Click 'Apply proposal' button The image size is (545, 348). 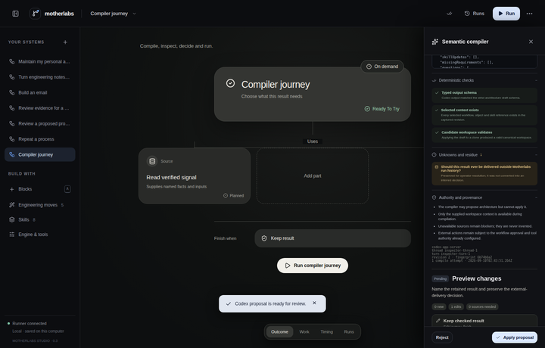pyautogui.click(x=515, y=337)
